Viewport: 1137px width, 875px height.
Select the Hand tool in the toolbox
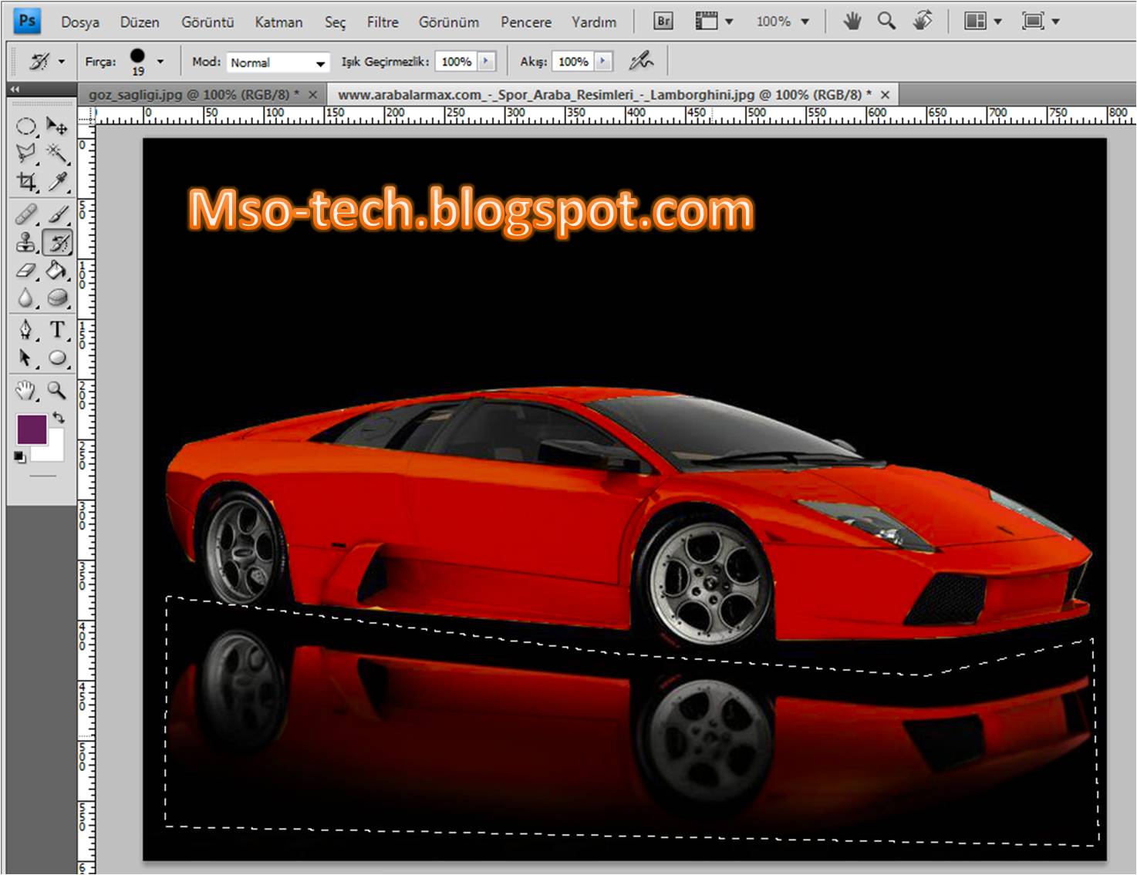tap(26, 391)
